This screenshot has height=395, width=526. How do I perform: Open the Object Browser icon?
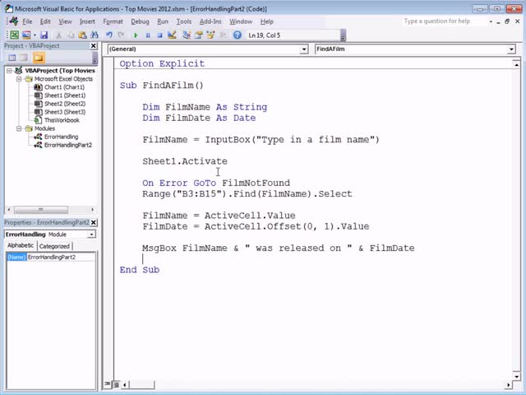tap(210, 35)
